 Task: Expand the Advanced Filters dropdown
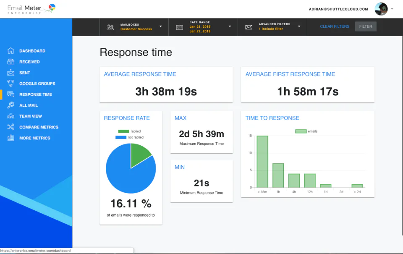tap(299, 26)
